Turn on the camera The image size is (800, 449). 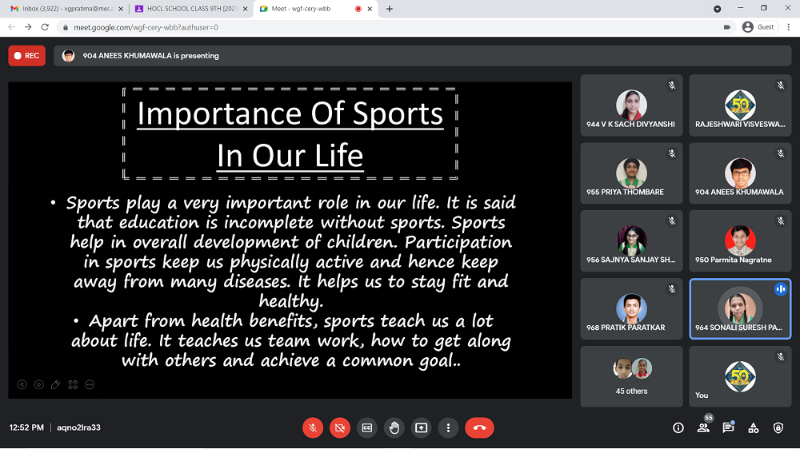coord(340,427)
